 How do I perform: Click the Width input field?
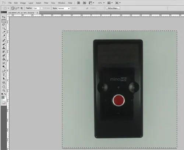click(80, 8)
